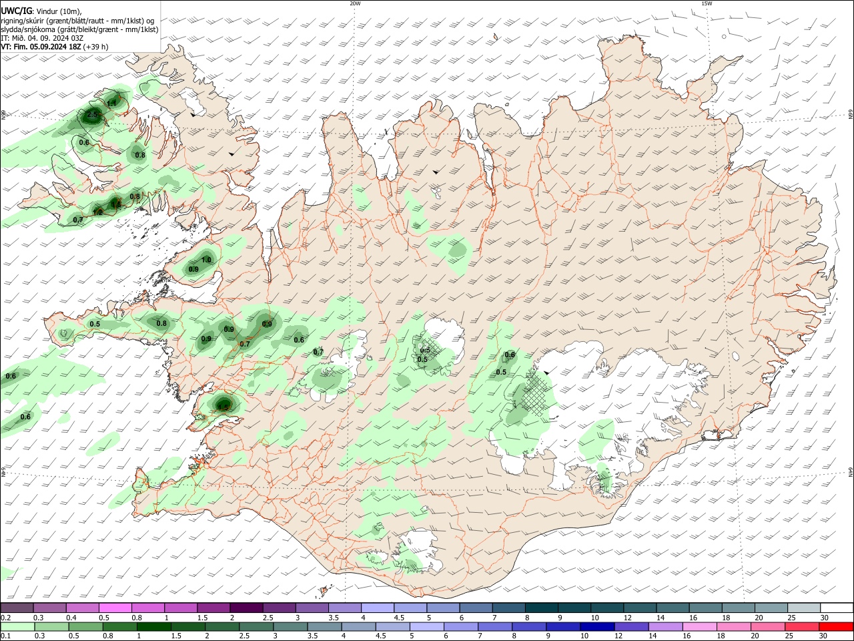Click the 'VT: Fim. 05.09.2024 18Z' valid time
Image resolution: width=854 pixels, height=641 pixels.
[x=41, y=47]
